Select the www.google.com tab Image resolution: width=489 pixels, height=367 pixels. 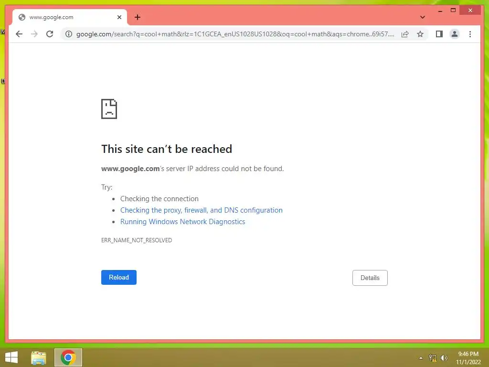click(70, 17)
